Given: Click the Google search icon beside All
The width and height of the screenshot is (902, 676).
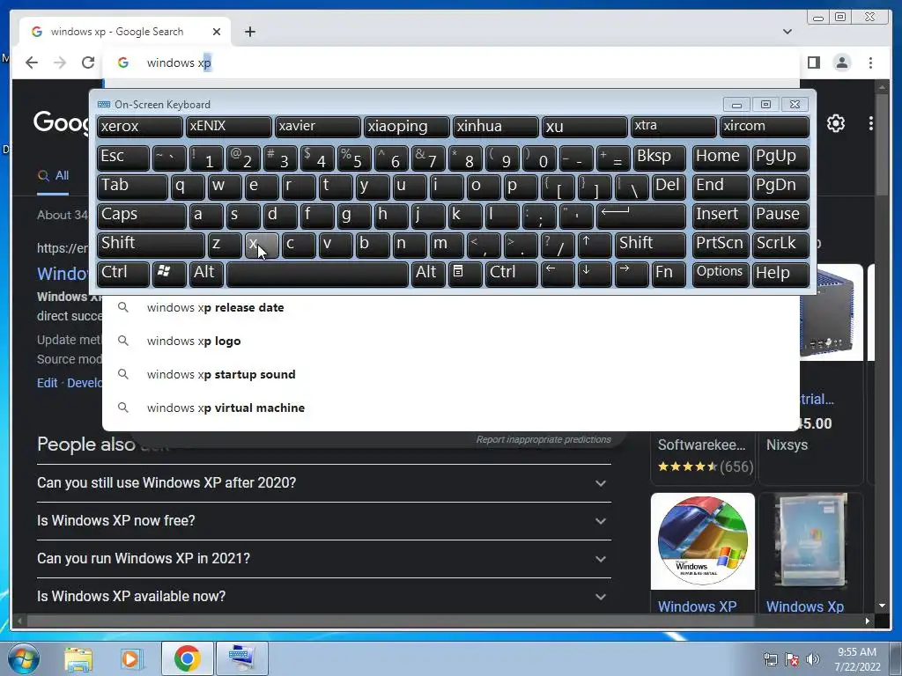Looking at the screenshot, I should coord(43,176).
